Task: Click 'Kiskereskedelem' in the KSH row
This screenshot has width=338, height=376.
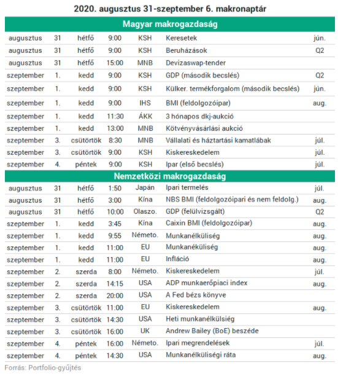Action: coord(192,152)
